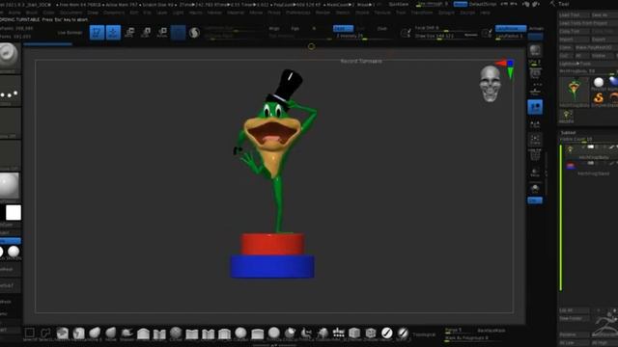
Task: Select the MichFrogBody subtool row
Action: [x=589, y=151]
